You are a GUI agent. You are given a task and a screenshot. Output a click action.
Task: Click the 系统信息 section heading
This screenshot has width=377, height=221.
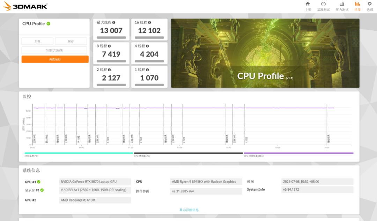pos(31,170)
